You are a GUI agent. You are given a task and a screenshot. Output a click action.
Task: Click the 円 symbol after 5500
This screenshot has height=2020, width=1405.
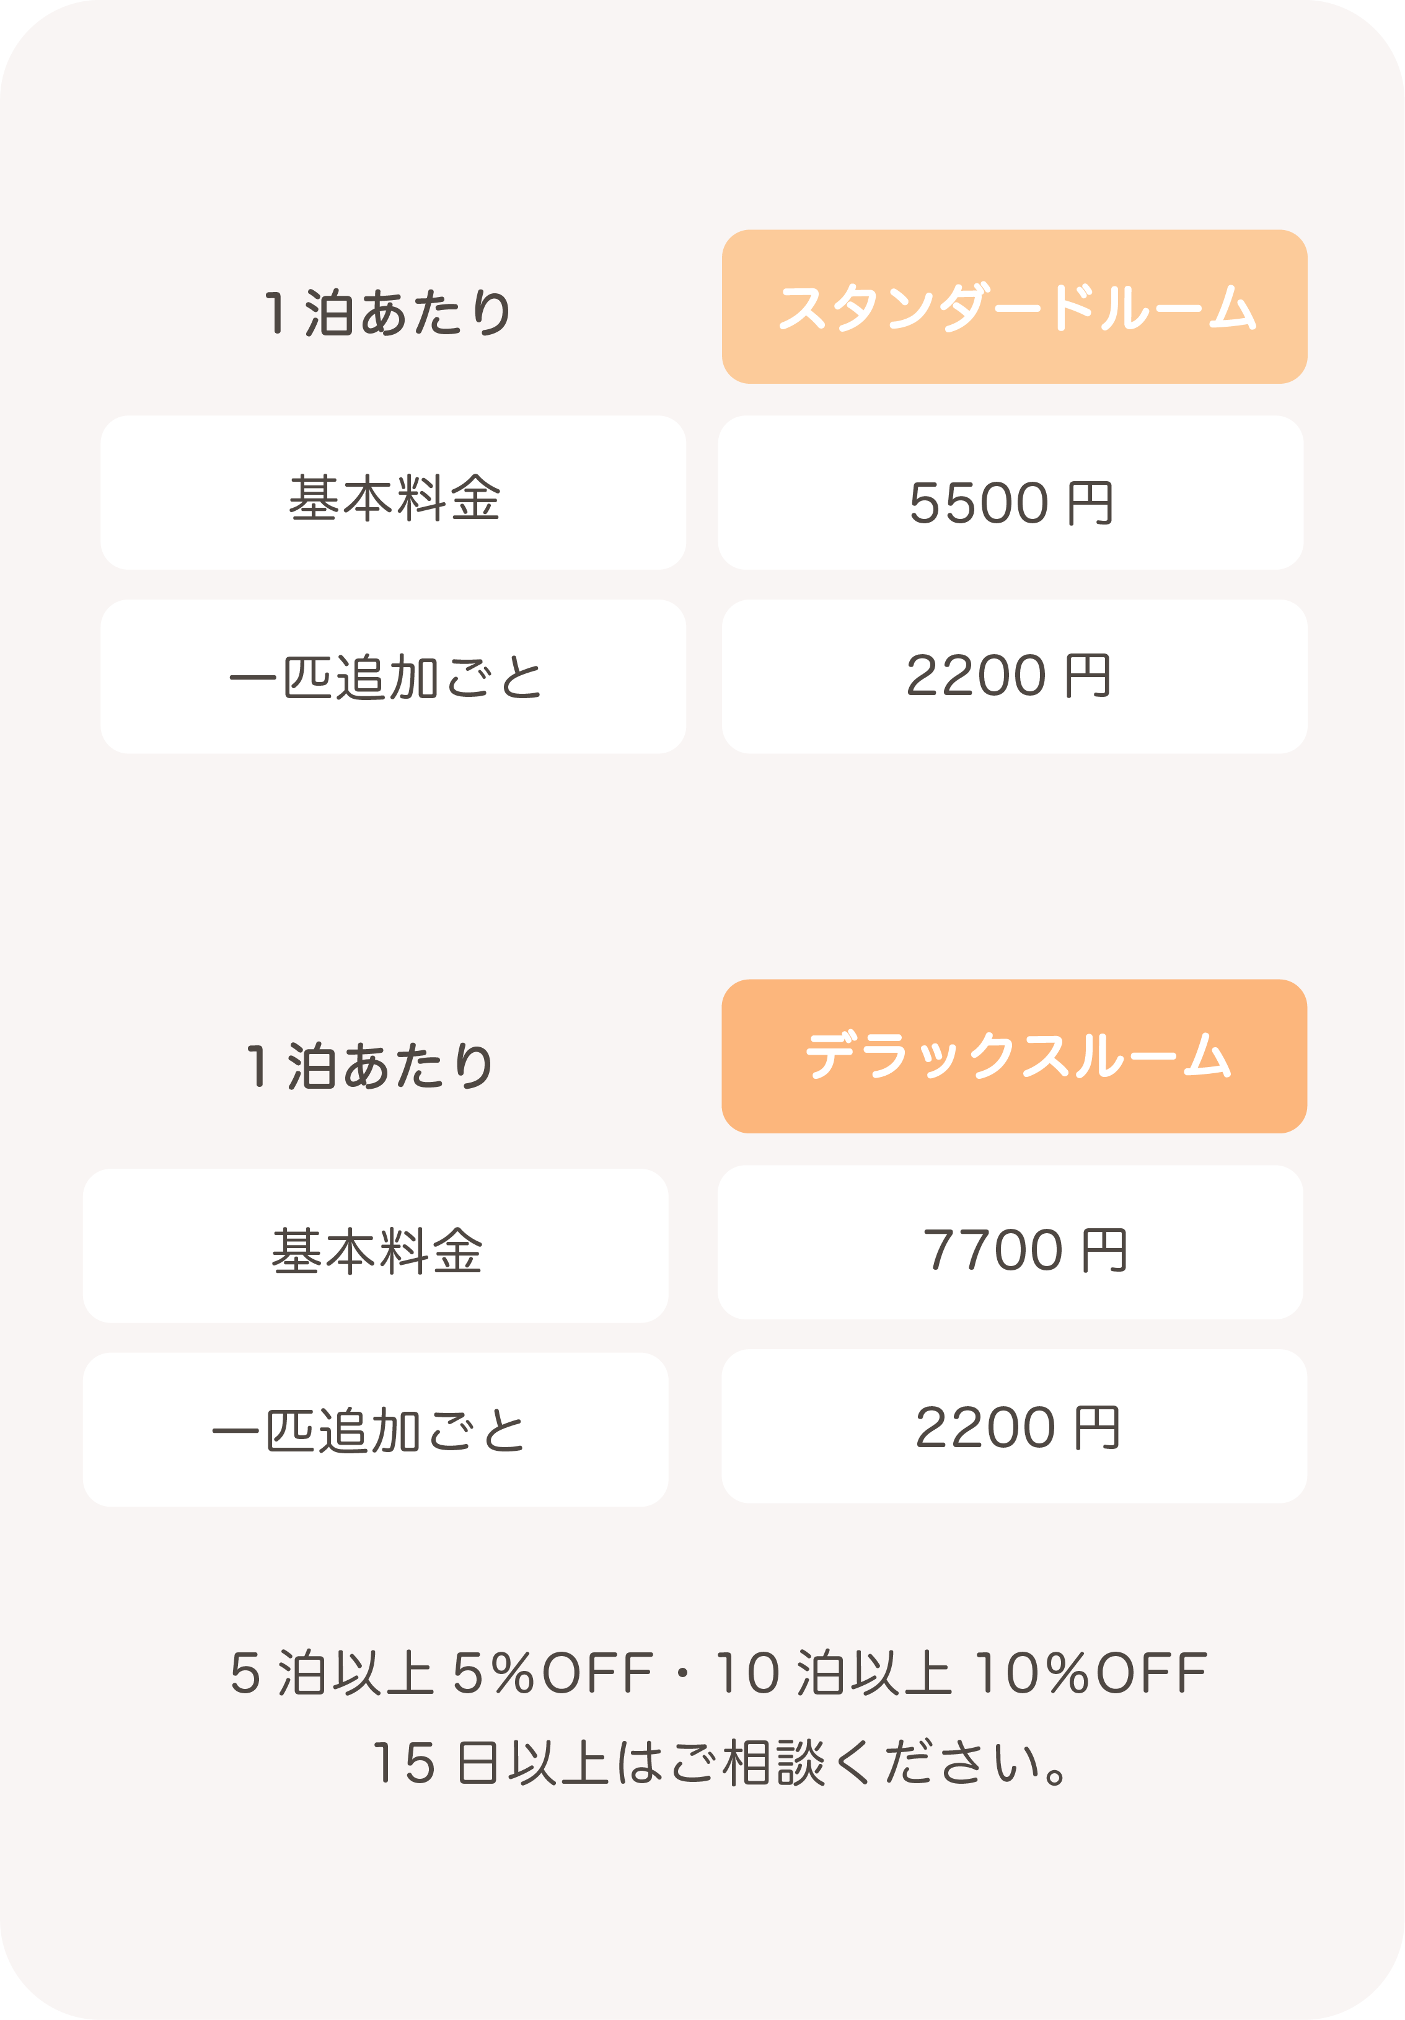pyautogui.click(x=1090, y=503)
